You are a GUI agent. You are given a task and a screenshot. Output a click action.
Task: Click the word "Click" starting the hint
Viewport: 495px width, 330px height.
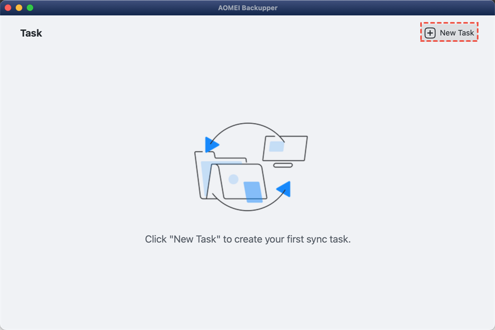[156, 239]
